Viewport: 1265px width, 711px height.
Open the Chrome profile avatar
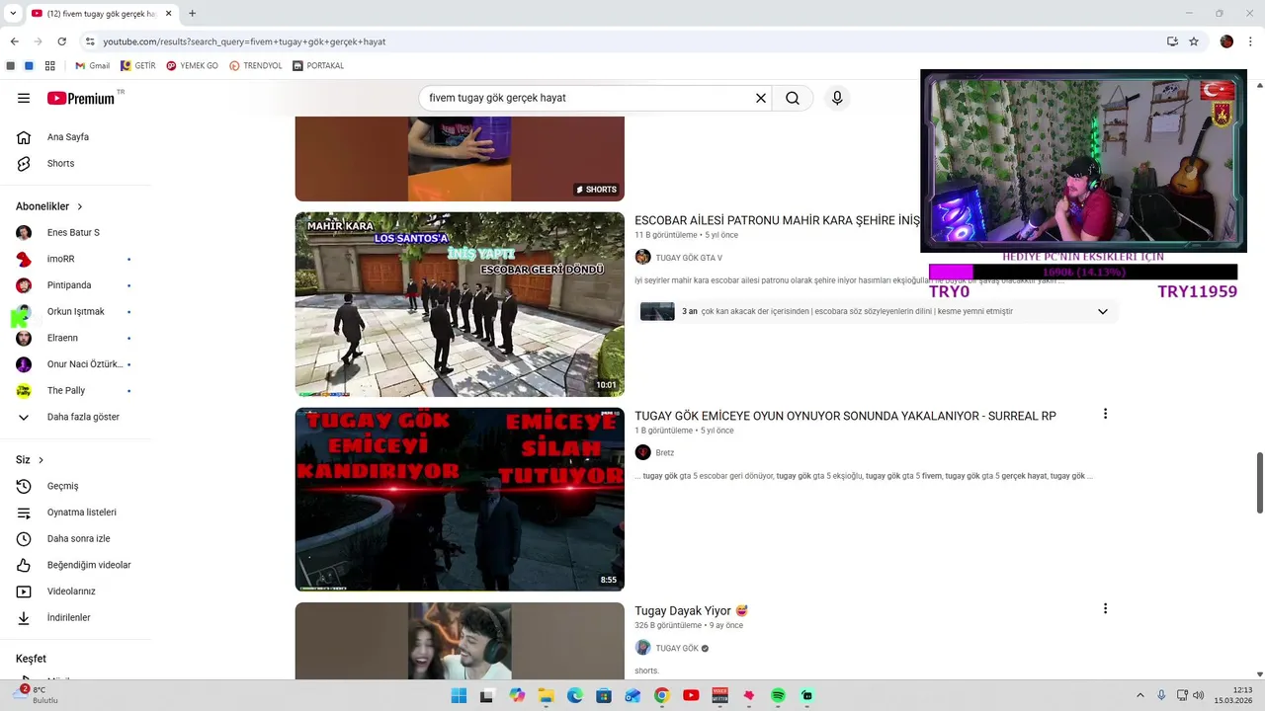1226,41
